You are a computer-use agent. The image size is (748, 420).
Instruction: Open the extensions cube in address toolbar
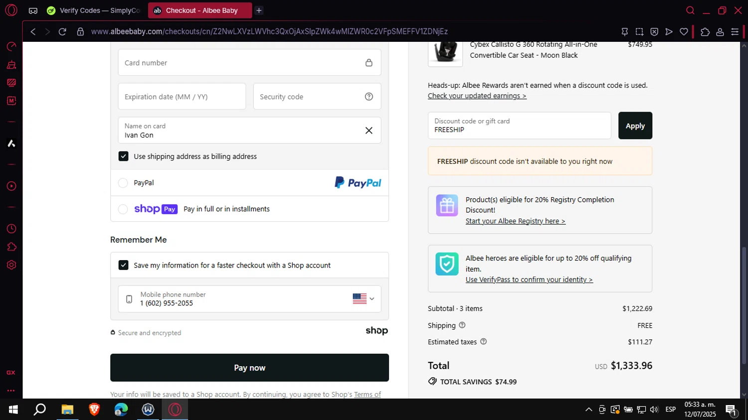click(705, 31)
